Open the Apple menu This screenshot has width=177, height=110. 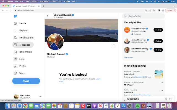tap(3, 1)
